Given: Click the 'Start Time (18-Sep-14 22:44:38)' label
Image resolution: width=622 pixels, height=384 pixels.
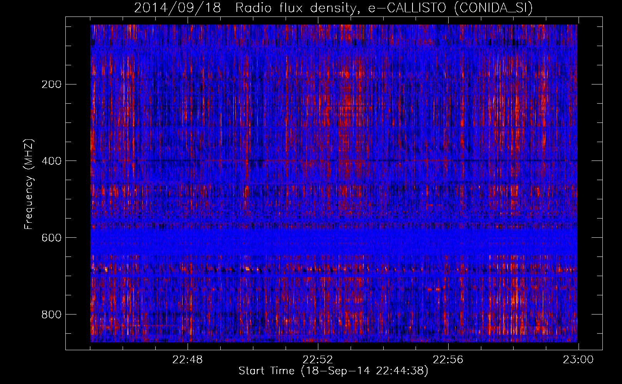Looking at the screenshot, I should click(333, 371).
